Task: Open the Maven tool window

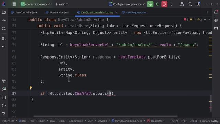Action: pos(216,28)
